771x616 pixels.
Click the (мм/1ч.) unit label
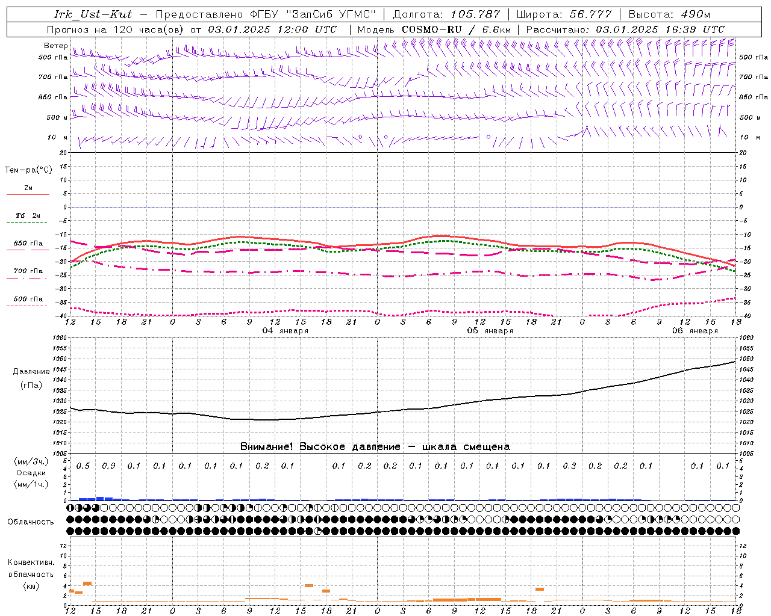tap(31, 484)
